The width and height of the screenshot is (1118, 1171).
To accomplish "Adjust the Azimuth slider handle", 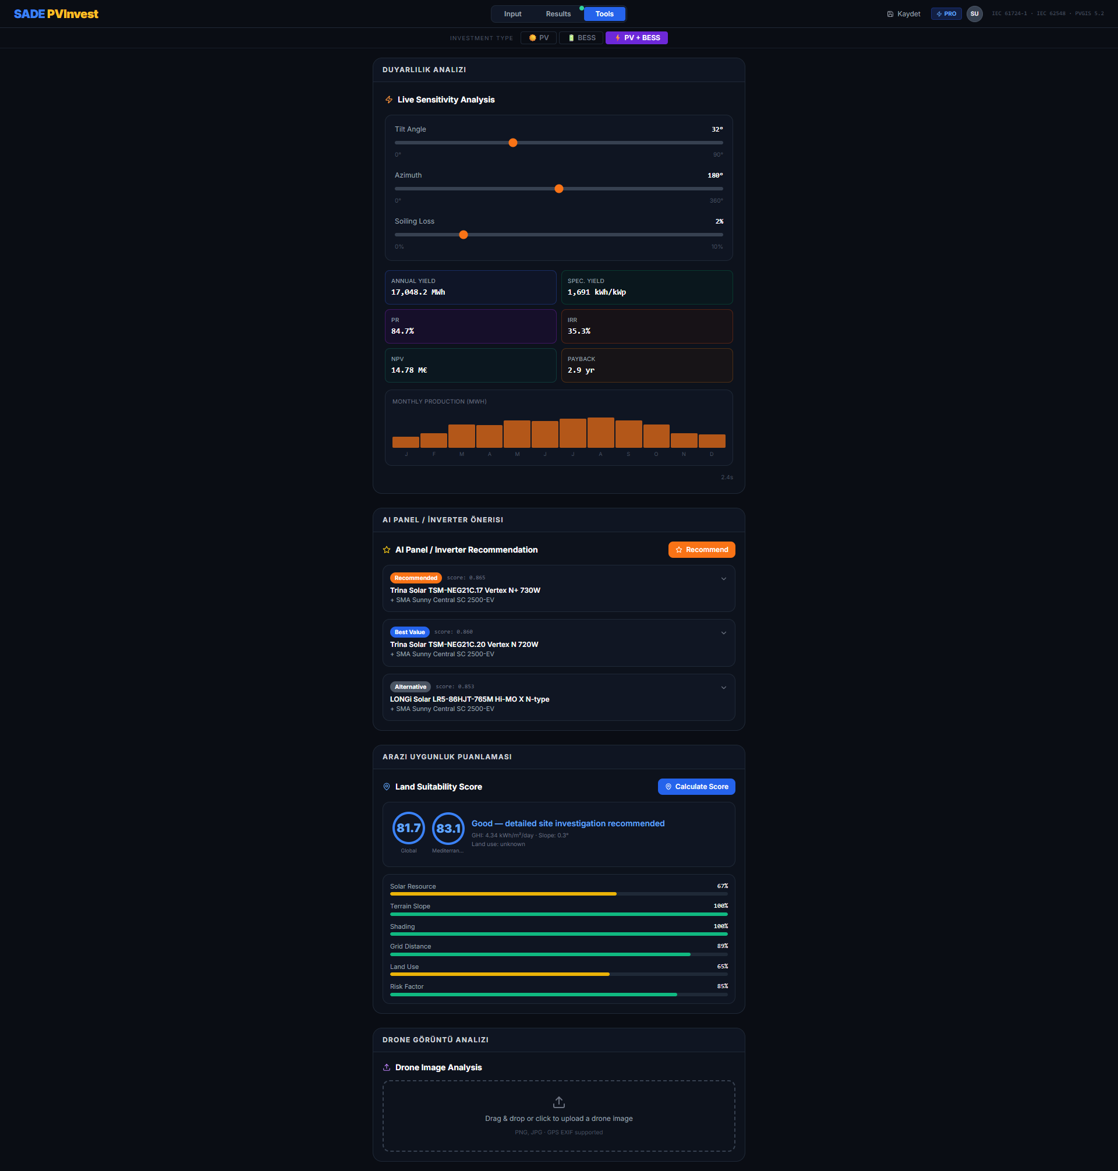I will tap(559, 188).
